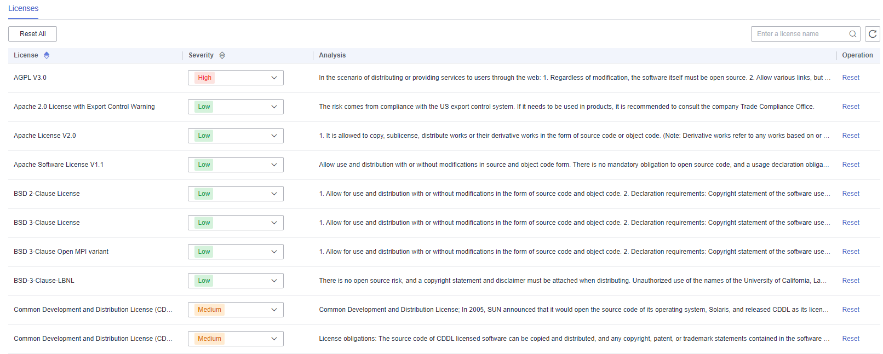Select the Apache Software License V1.1 name
This screenshot has height=354, width=883.
[x=59, y=165]
